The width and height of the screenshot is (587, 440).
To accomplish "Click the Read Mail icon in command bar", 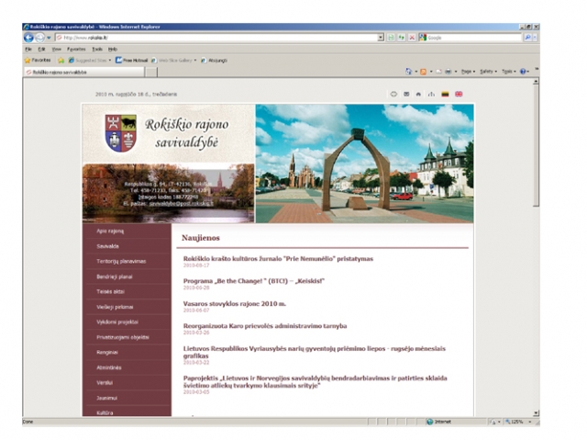I will pyautogui.click(x=438, y=72).
